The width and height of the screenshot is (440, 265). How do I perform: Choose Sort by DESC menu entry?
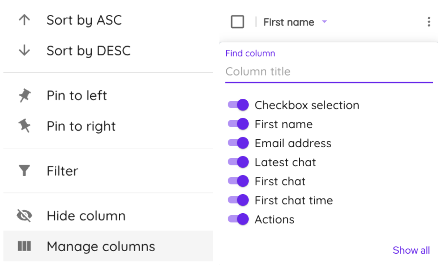coord(89,51)
